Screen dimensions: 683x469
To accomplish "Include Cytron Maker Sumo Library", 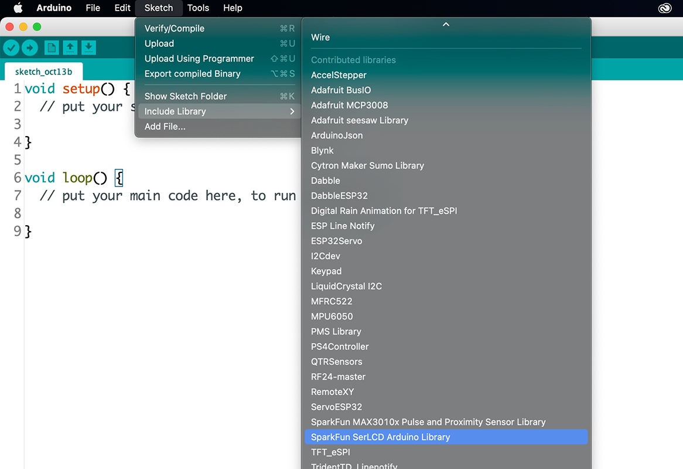I will click(446, 166).
